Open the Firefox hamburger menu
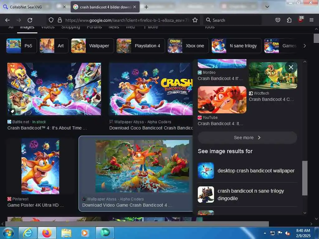319x239 pixels. 311,20
